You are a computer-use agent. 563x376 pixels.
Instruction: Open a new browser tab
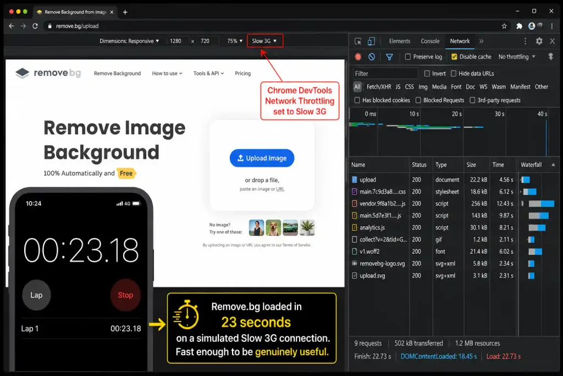pos(125,12)
